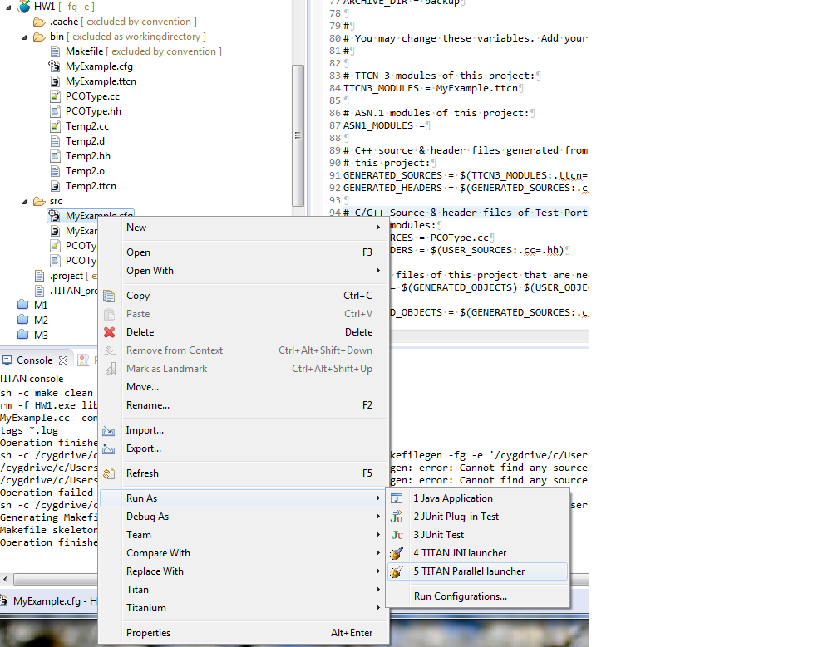Viewport: 838px width, 647px height.
Task: Click the PCOType.cc file icon in bin
Action: point(55,96)
